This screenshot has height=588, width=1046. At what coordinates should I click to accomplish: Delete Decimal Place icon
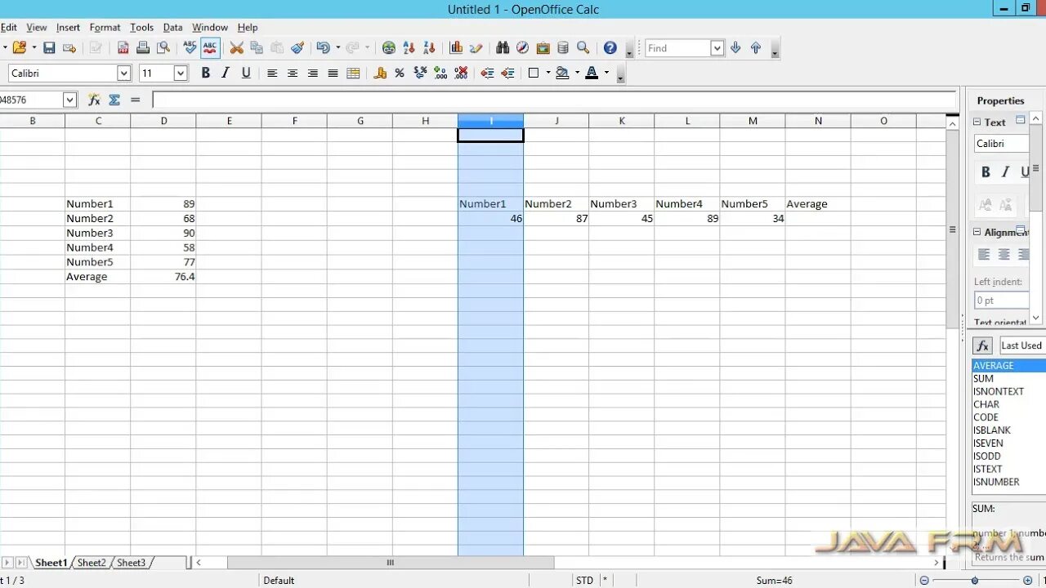[x=461, y=73]
